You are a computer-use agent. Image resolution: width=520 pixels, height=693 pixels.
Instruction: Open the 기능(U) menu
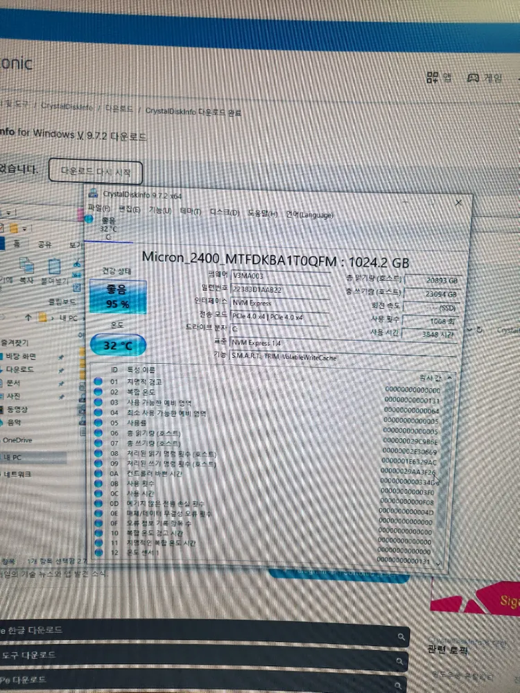[160, 211]
